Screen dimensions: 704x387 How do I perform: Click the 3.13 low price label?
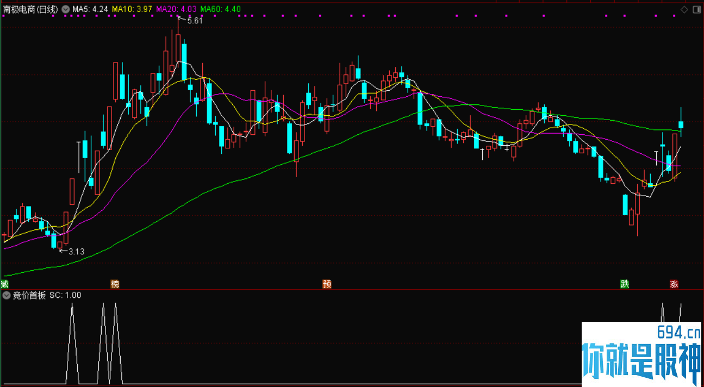pyautogui.click(x=77, y=251)
